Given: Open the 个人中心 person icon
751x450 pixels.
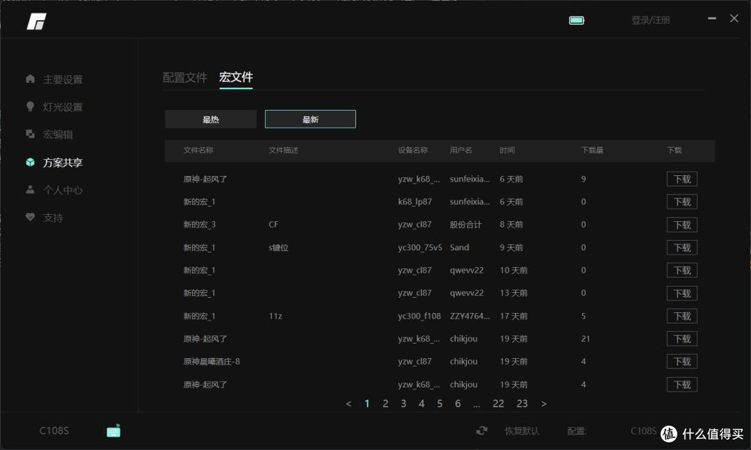Looking at the screenshot, I should 30,190.
